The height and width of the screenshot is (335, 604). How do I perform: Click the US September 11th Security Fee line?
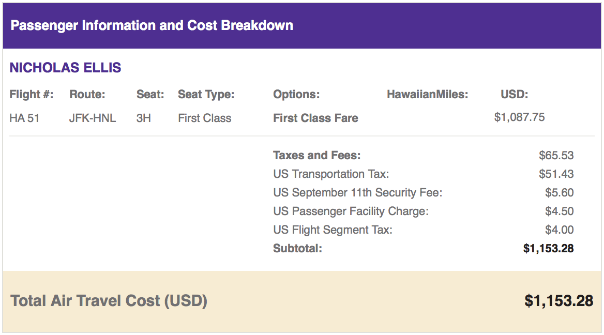pos(357,192)
